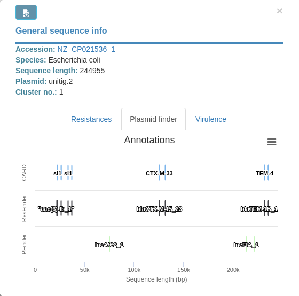Open the chart context hamburger menu
The image size is (299, 296).
tap(272, 142)
